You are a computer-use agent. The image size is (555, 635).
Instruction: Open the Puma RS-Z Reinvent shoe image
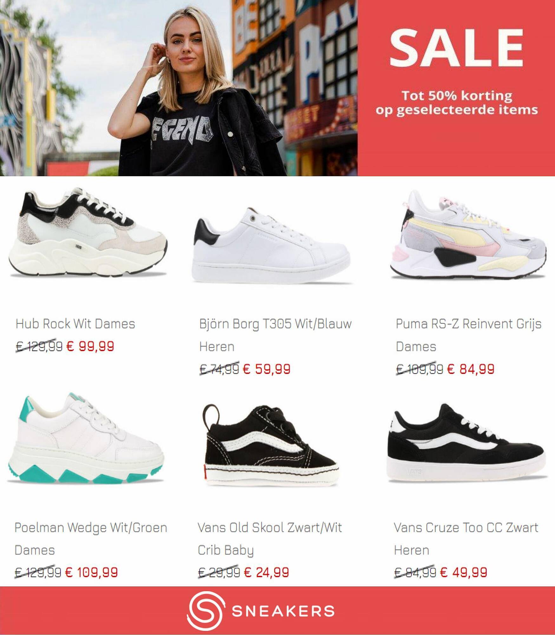(468, 234)
